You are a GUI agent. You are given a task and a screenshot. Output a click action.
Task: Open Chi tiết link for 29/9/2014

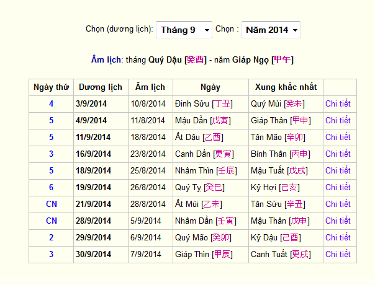338,237
